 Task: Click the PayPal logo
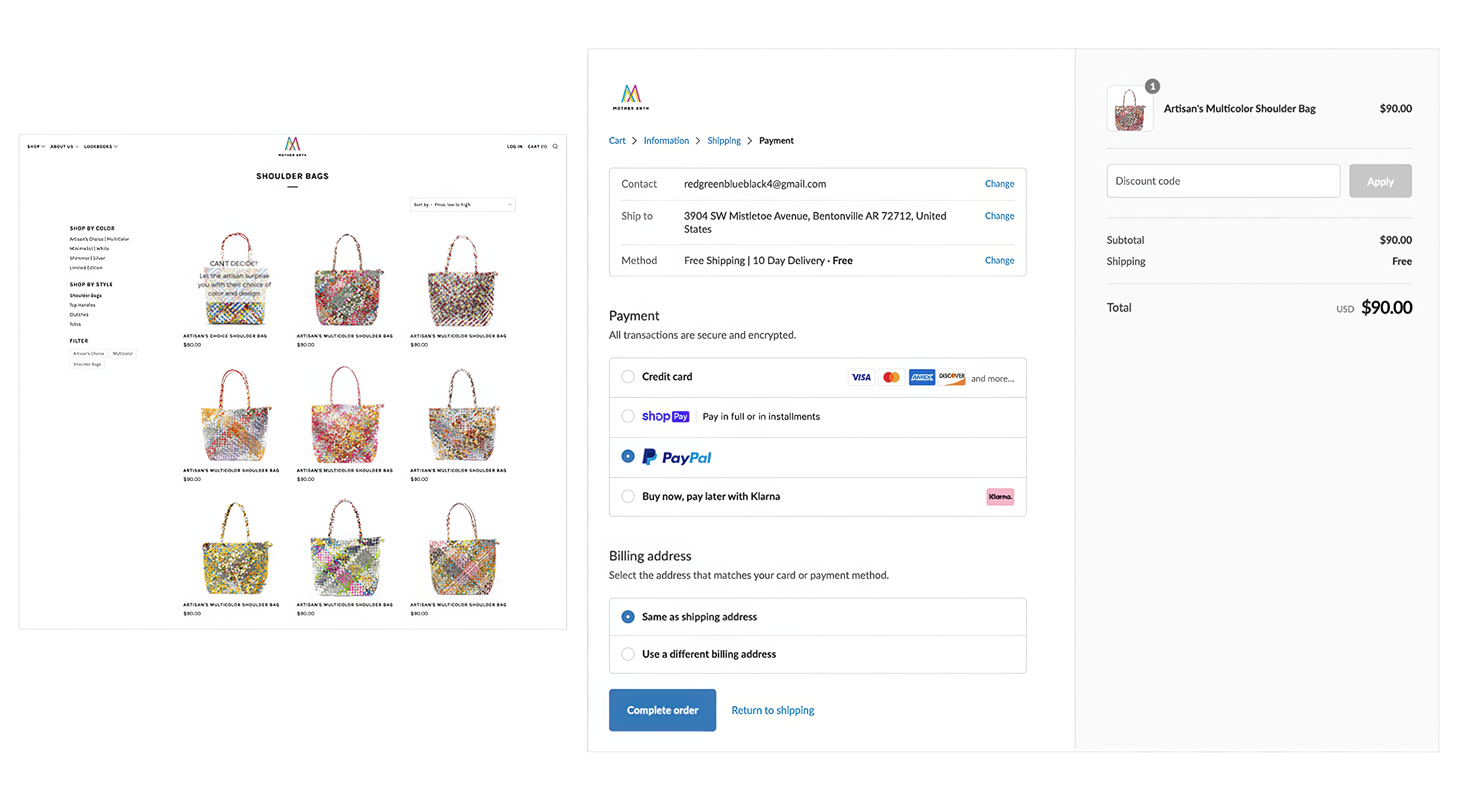[x=677, y=457]
